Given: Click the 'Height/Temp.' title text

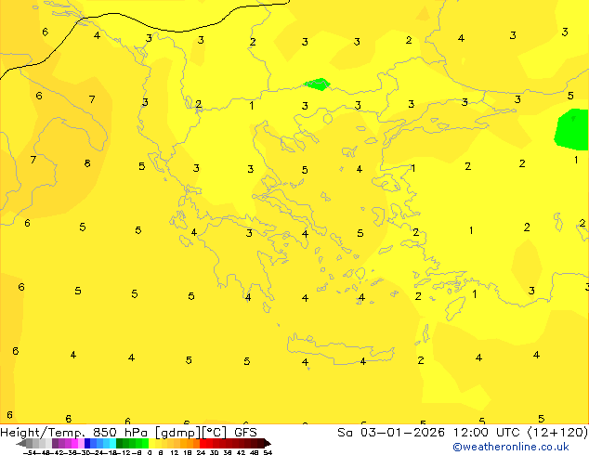Looking at the screenshot, I should coord(43,433).
